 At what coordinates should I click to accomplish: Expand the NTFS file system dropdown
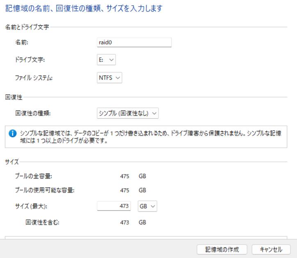pos(109,78)
